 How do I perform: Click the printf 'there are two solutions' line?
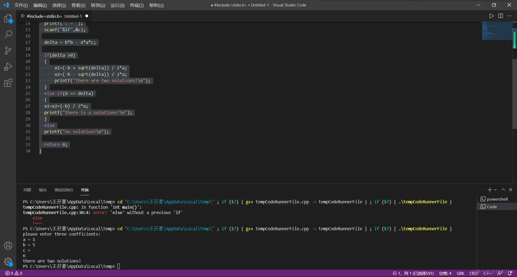click(102, 81)
